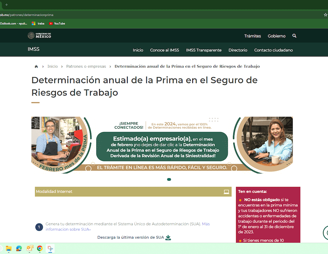Go to Patrones o empresas breadcrumb
Image resolution: width=328 pixels, height=254 pixels.
86,67
